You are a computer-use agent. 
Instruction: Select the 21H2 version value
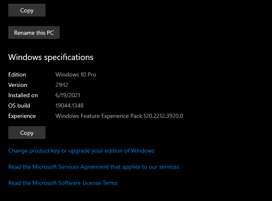click(62, 85)
